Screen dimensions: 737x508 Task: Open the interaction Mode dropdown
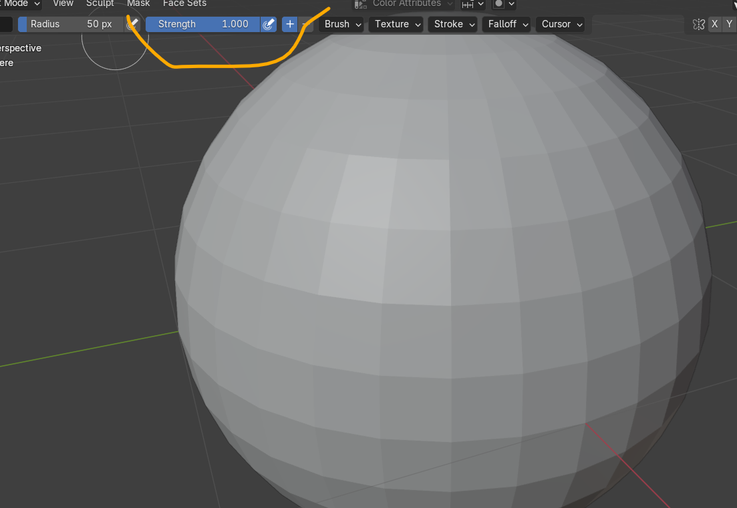point(21,4)
